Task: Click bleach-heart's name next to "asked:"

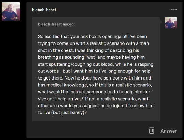Action: point(50,24)
